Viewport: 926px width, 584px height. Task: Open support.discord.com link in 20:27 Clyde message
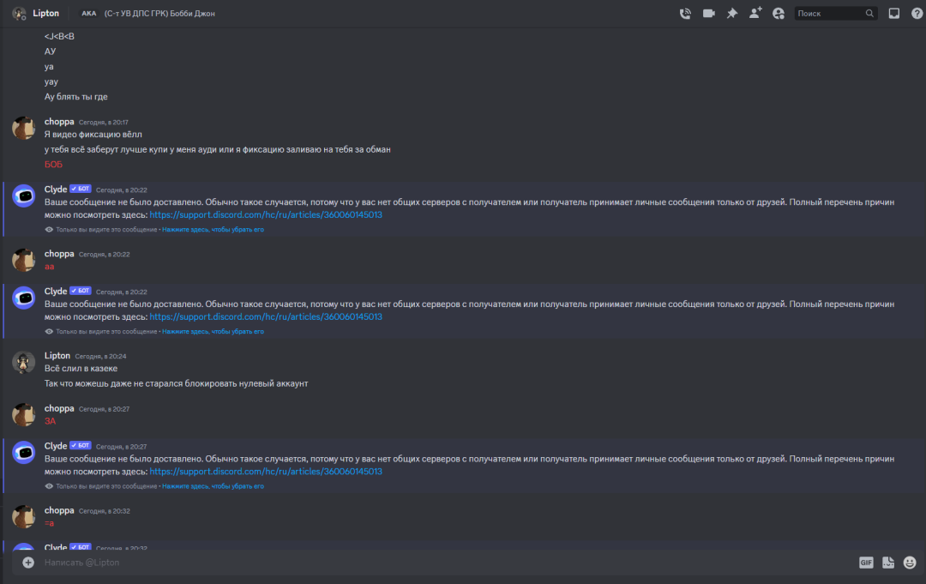pos(266,472)
